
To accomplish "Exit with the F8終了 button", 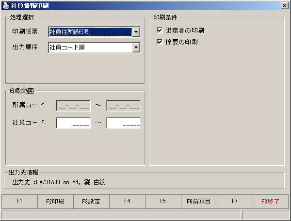I will click(x=271, y=201).
